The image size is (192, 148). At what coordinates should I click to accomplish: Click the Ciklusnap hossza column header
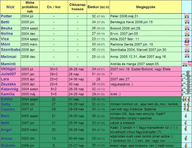77,6
